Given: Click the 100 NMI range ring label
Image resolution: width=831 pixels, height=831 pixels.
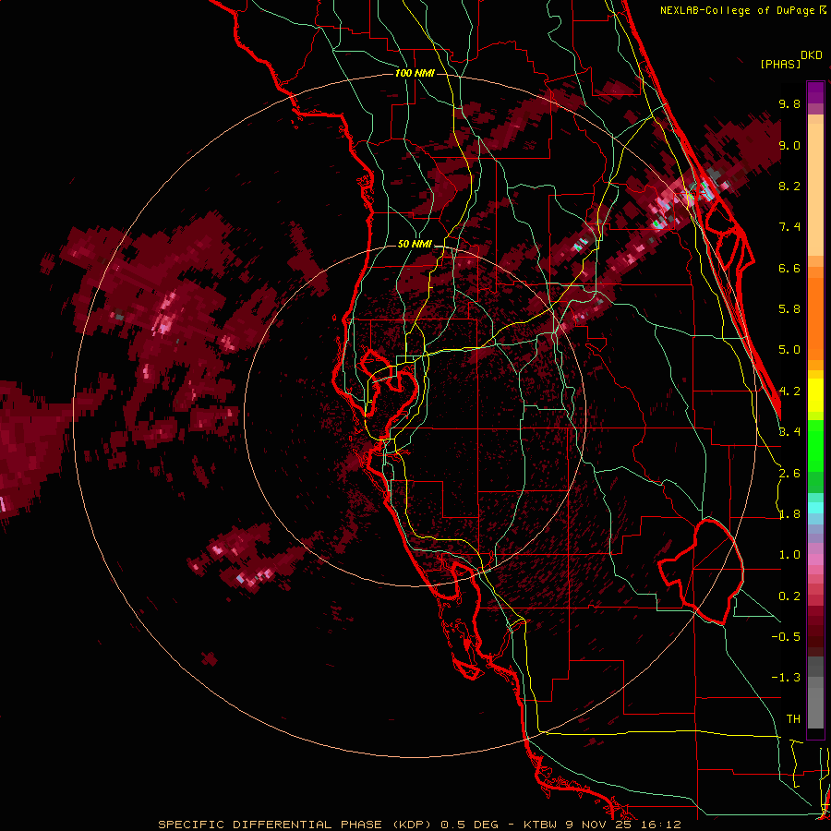Looking at the screenshot, I should (415, 73).
